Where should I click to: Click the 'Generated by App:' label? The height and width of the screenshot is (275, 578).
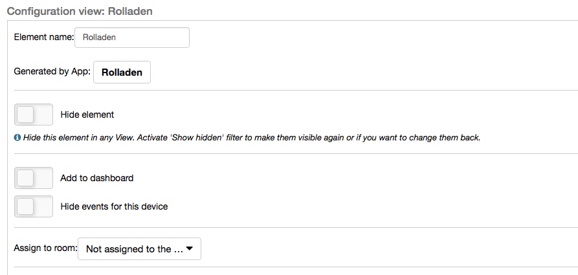point(52,72)
